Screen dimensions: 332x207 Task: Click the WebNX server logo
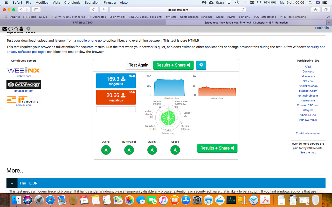click(24, 70)
